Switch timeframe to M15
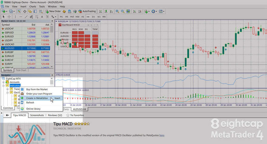Viewport: 267px width, 144px height. [72, 17]
